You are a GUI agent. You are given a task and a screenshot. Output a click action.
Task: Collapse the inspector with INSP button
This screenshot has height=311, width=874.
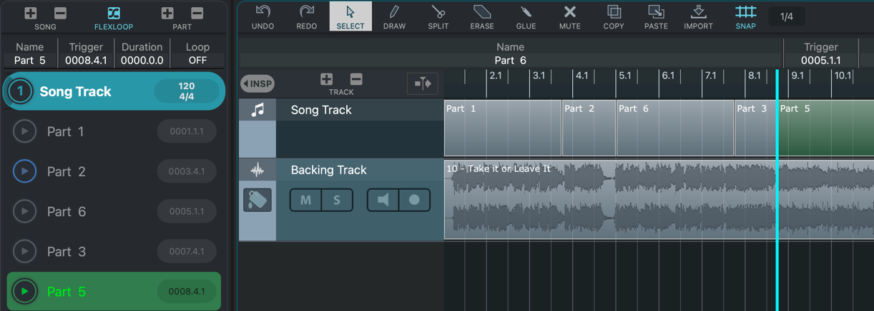[257, 83]
